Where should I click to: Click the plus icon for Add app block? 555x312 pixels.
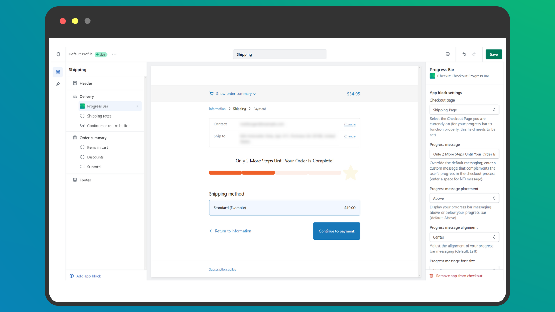click(72, 276)
